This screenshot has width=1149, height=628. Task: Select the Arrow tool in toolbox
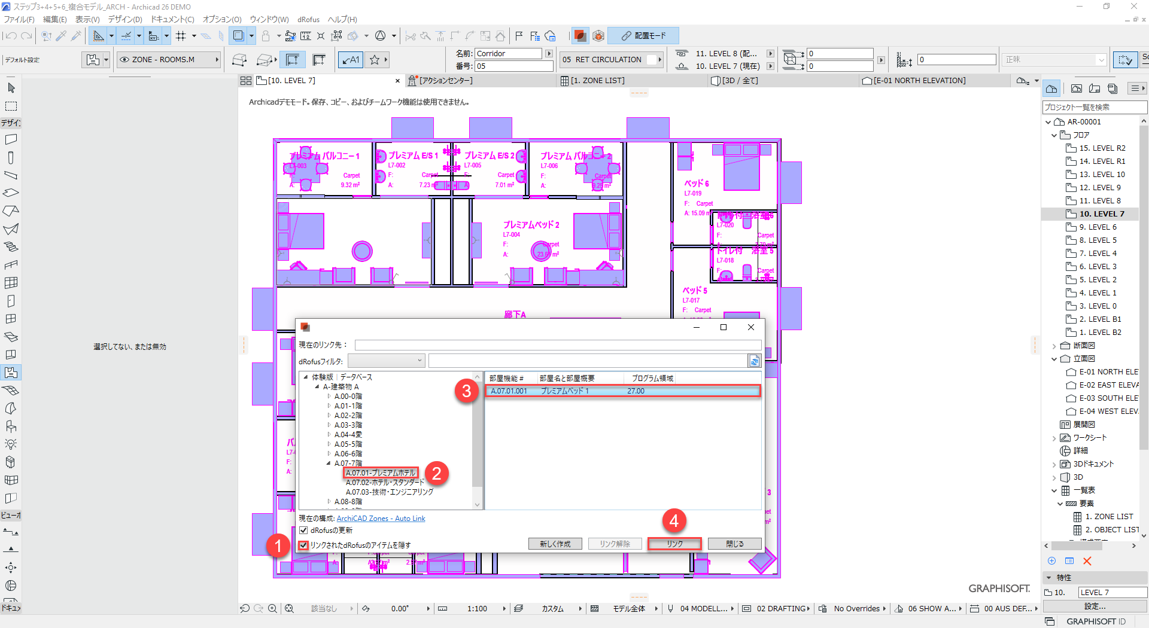point(11,88)
